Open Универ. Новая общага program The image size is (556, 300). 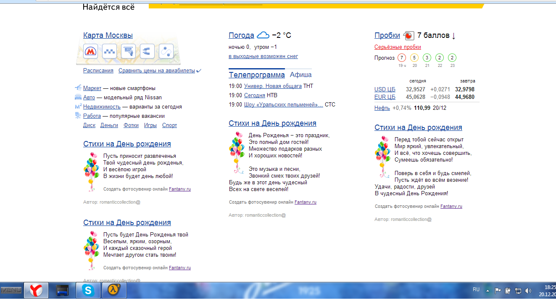point(273,86)
